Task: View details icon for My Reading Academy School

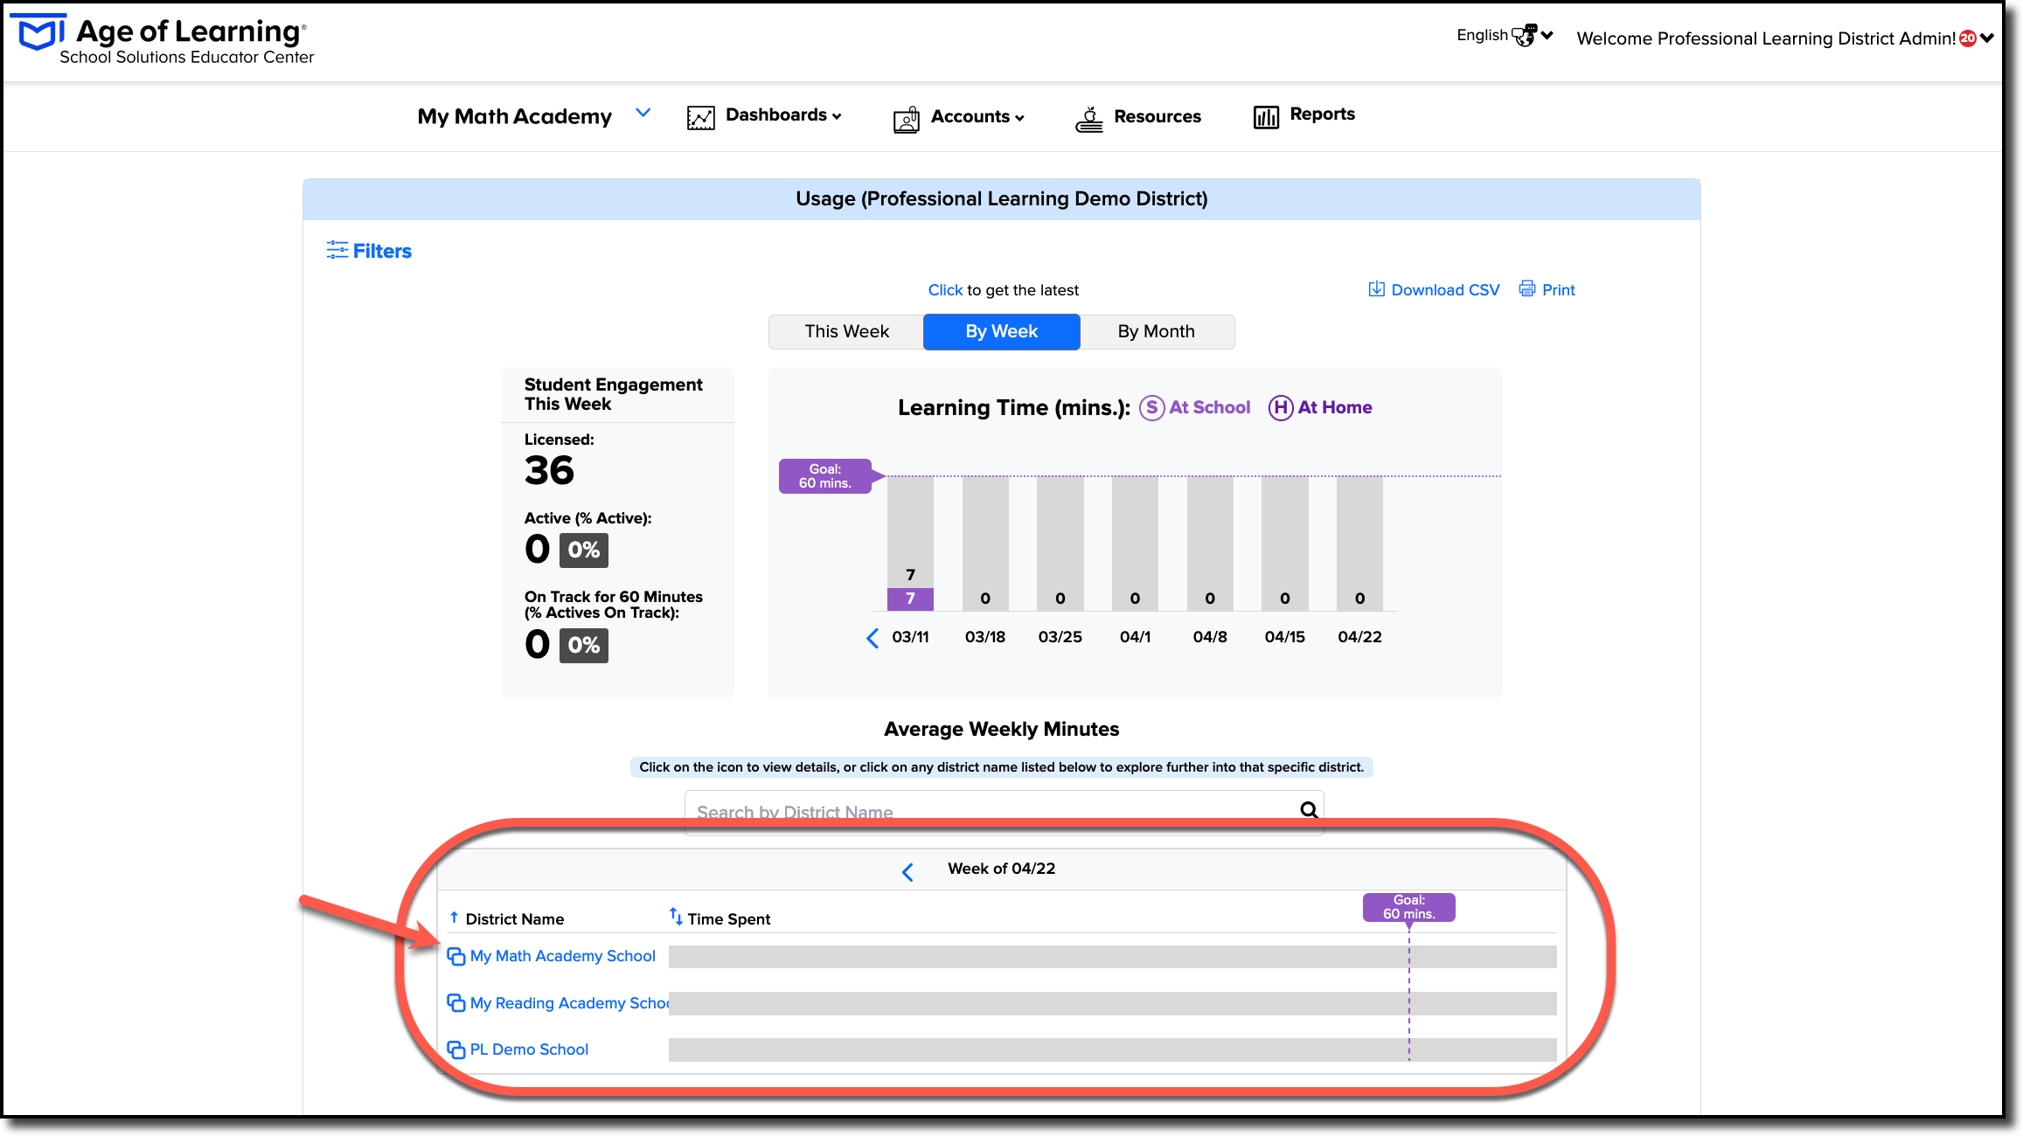Action: pos(455,1002)
